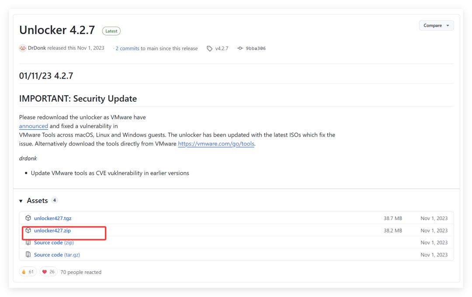
Task: Click the file-zip icon beside Source code (tar.gz)
Action: click(28, 255)
